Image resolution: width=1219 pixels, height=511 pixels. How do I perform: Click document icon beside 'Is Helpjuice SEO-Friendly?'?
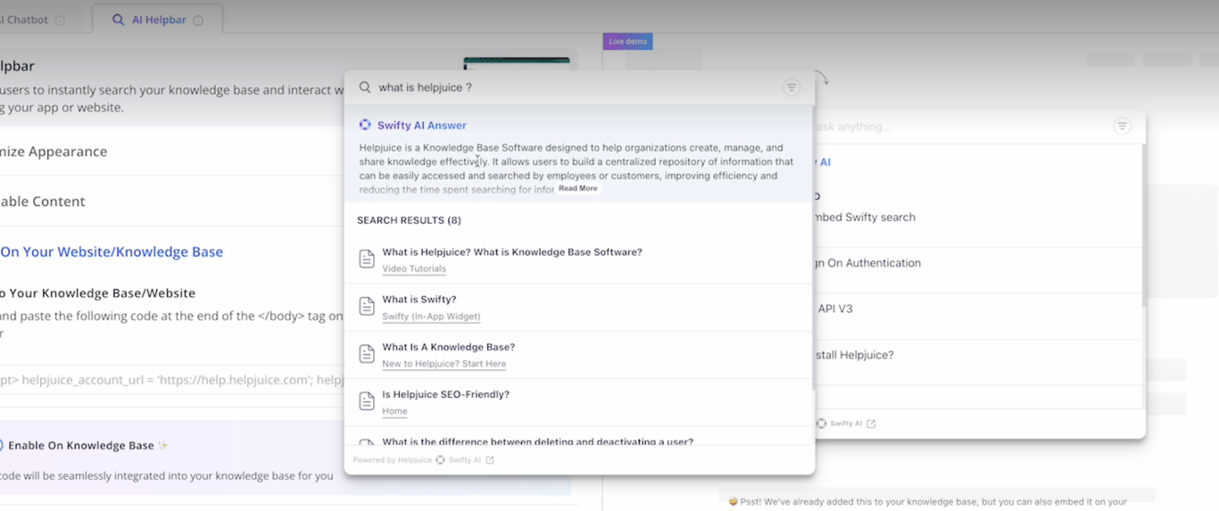[x=367, y=401]
